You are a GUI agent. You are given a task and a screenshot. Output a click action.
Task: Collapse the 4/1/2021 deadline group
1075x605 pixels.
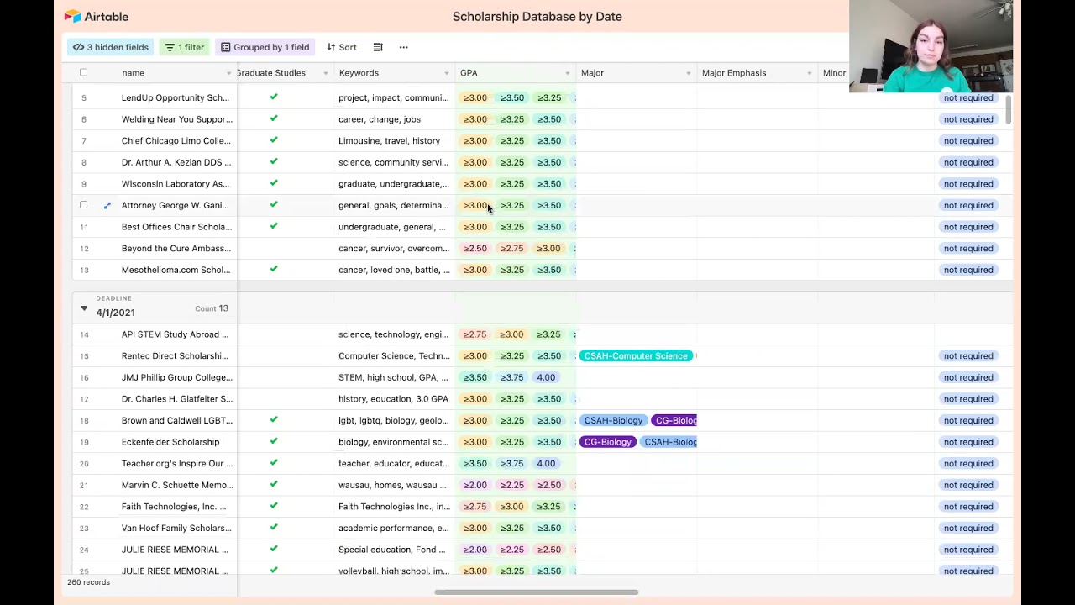click(84, 308)
